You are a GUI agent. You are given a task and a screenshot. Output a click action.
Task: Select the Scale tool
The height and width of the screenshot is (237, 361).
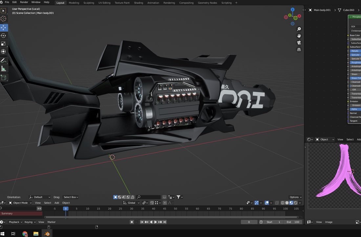tap(4, 44)
